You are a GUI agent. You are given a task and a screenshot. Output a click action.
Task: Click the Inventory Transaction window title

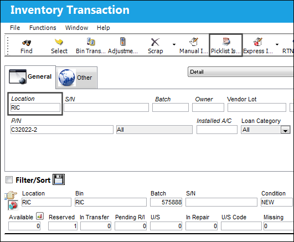click(70, 10)
